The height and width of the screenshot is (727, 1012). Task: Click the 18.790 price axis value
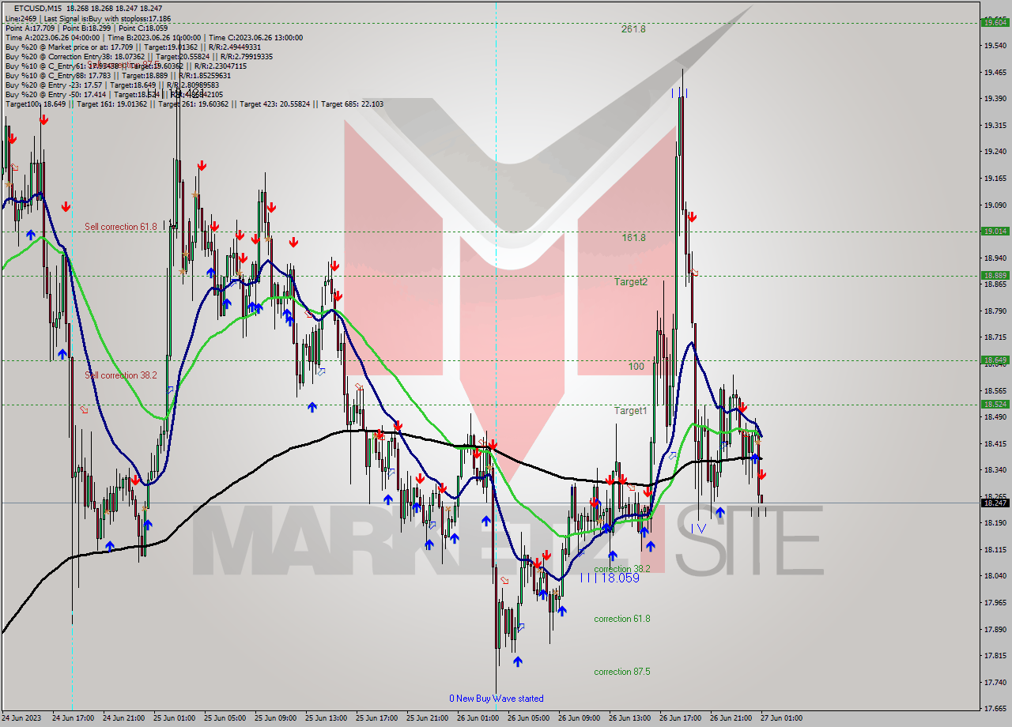click(x=995, y=311)
